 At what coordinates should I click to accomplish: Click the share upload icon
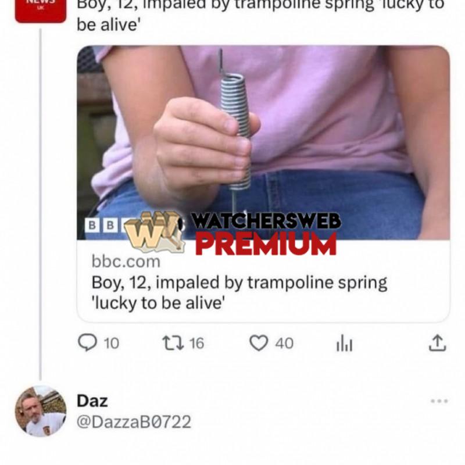click(438, 343)
